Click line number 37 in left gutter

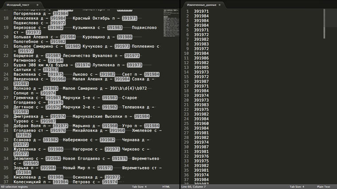tap(6, 181)
